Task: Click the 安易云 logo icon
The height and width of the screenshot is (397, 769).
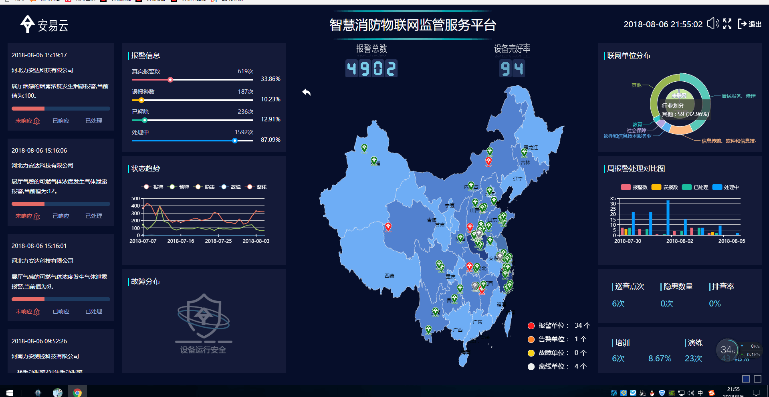Action: pos(27,24)
